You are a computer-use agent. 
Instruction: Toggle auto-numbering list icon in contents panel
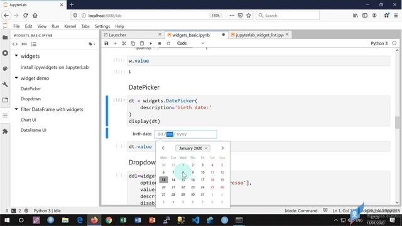(x=33, y=44)
